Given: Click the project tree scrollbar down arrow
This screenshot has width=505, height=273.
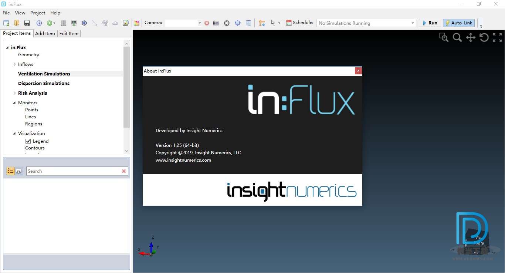Looking at the screenshot, I should [x=127, y=151].
